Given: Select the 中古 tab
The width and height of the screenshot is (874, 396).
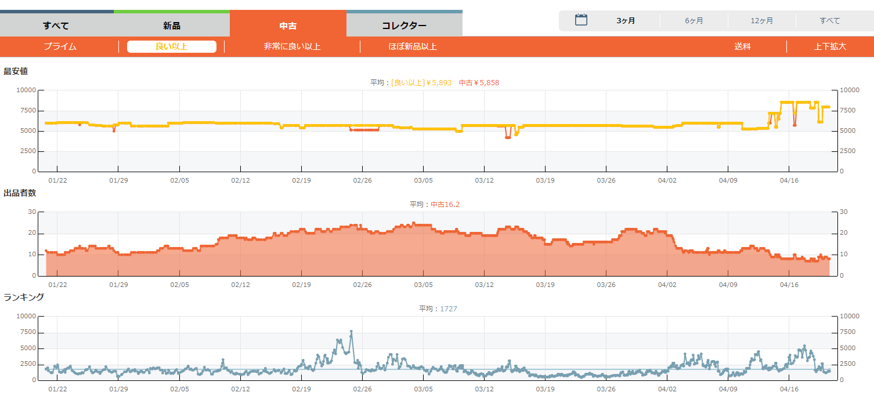Looking at the screenshot, I should (x=288, y=26).
